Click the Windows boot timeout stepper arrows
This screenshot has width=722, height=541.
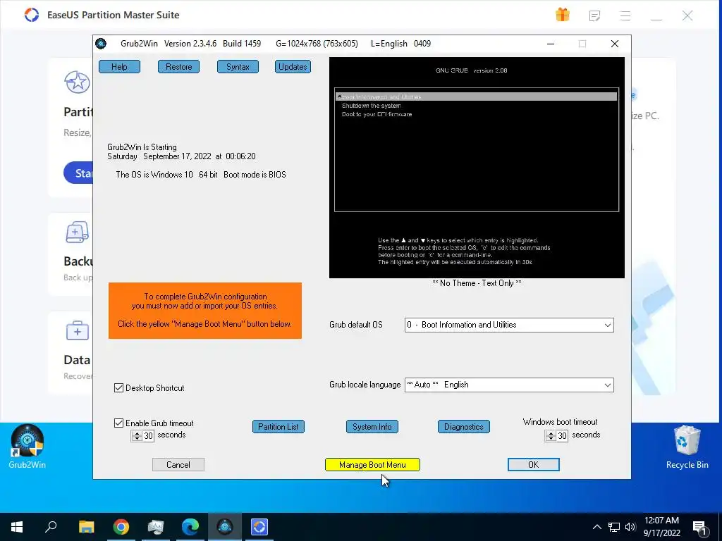tap(551, 435)
